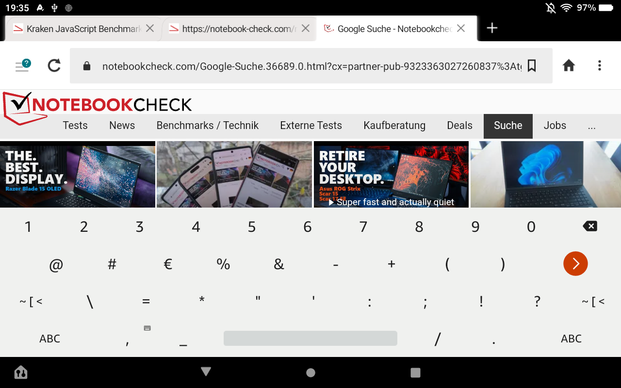Tap the % key

tap(223, 264)
